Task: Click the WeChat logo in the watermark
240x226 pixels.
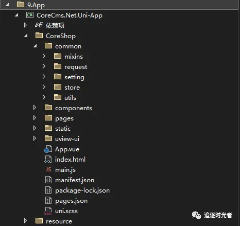Action: click(196, 215)
